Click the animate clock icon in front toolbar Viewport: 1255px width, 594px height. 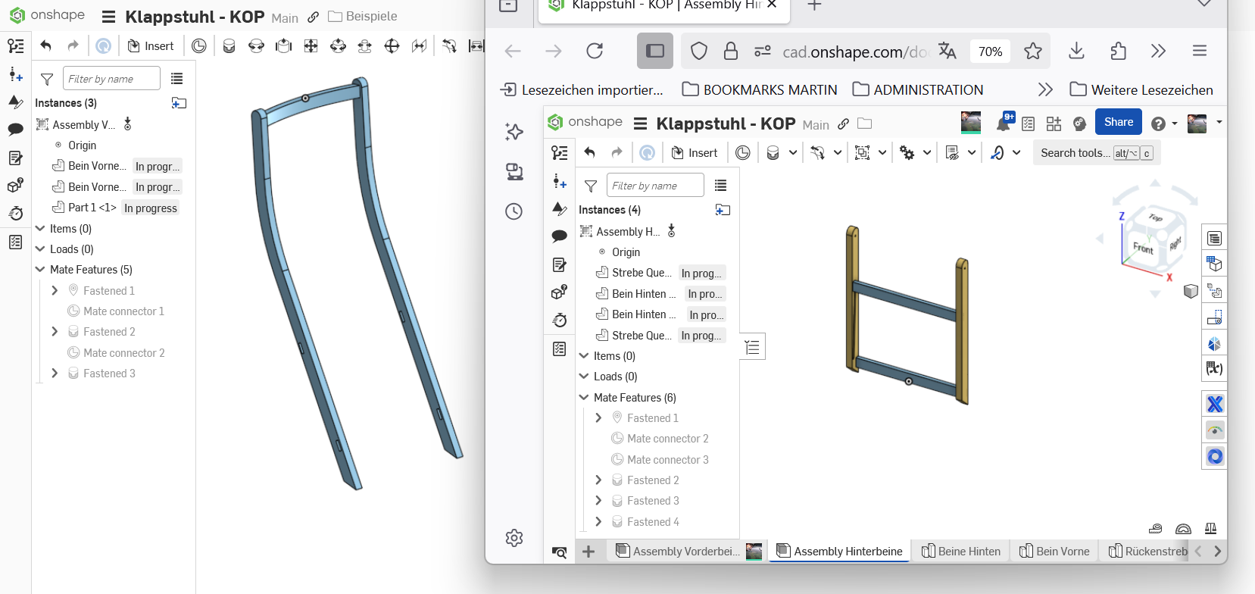pyautogui.click(x=743, y=153)
